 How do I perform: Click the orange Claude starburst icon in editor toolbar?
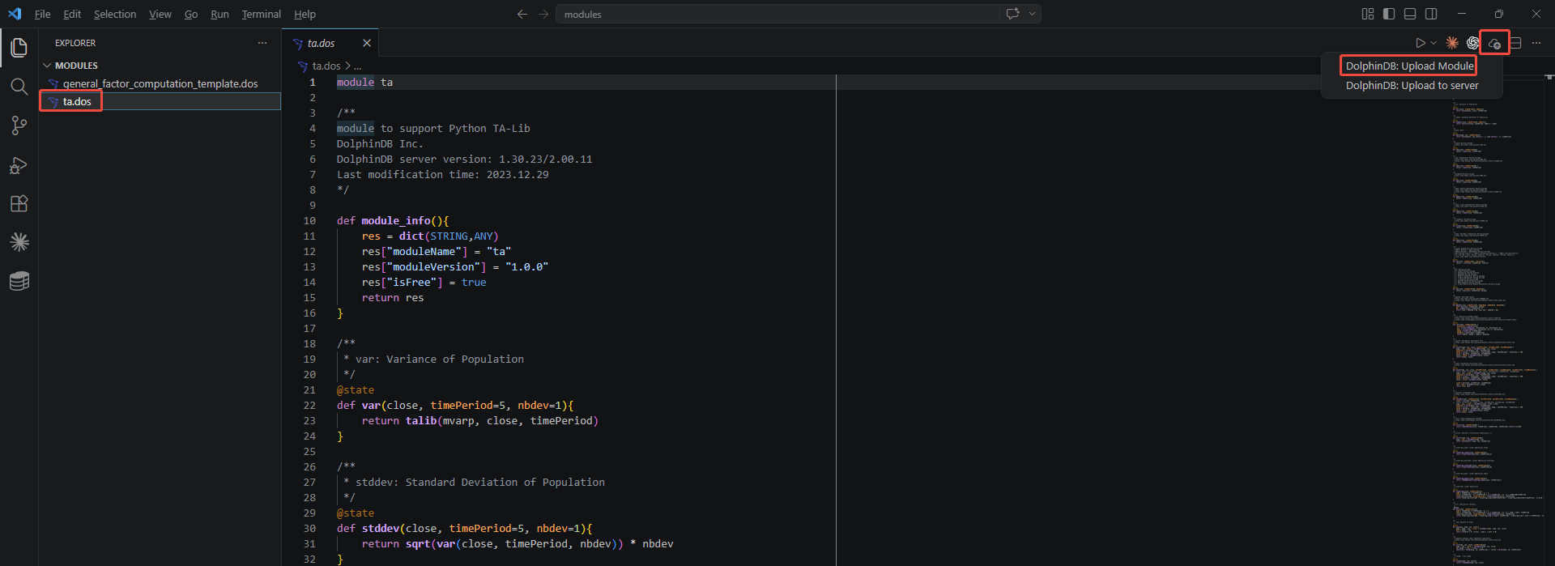pos(1452,43)
